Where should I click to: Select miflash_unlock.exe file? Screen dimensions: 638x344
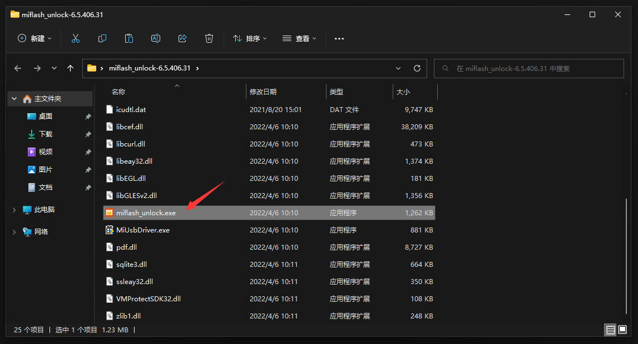(x=146, y=213)
